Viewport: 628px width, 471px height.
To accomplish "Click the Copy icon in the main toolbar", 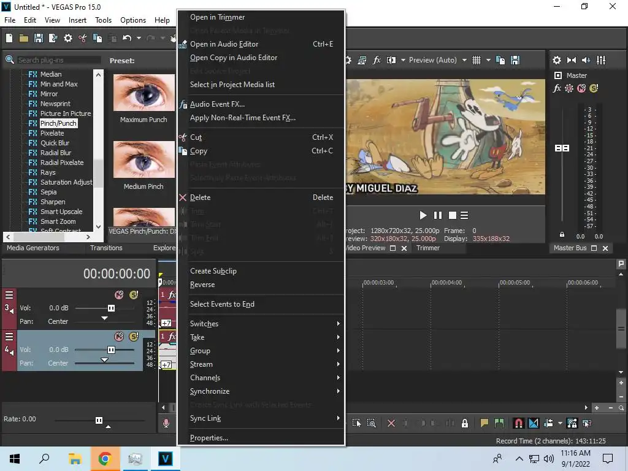I will pos(98,38).
